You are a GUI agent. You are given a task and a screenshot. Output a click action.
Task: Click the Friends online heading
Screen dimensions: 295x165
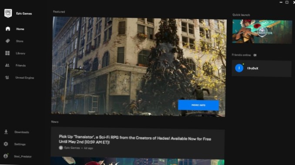pos(241,55)
